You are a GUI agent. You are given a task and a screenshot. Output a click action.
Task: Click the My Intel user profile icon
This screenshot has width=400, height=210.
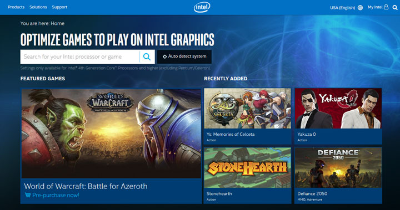coord(386,7)
